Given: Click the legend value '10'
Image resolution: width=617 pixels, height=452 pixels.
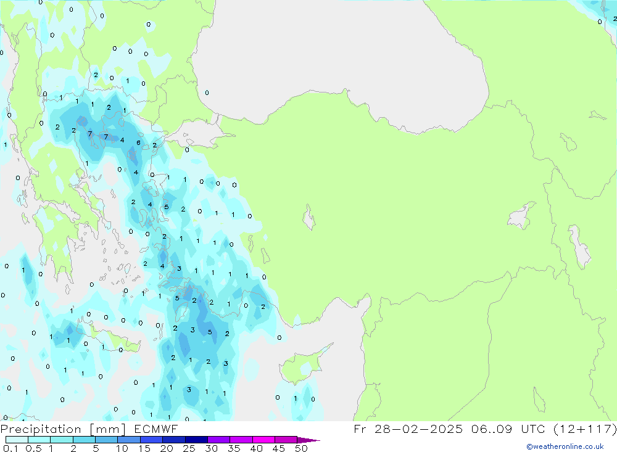Looking at the screenshot, I should point(122,448).
